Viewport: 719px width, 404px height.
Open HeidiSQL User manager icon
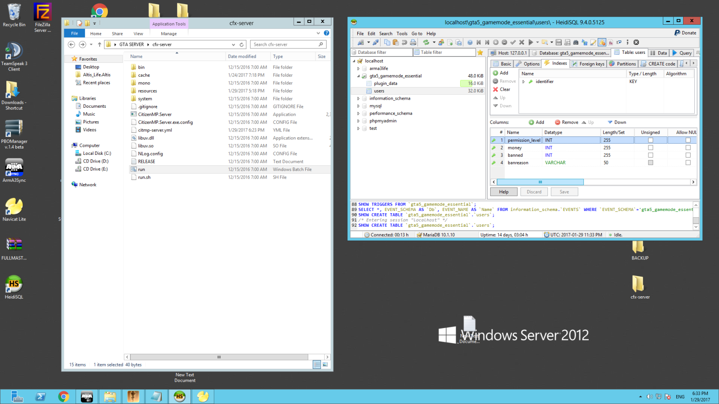click(x=441, y=42)
